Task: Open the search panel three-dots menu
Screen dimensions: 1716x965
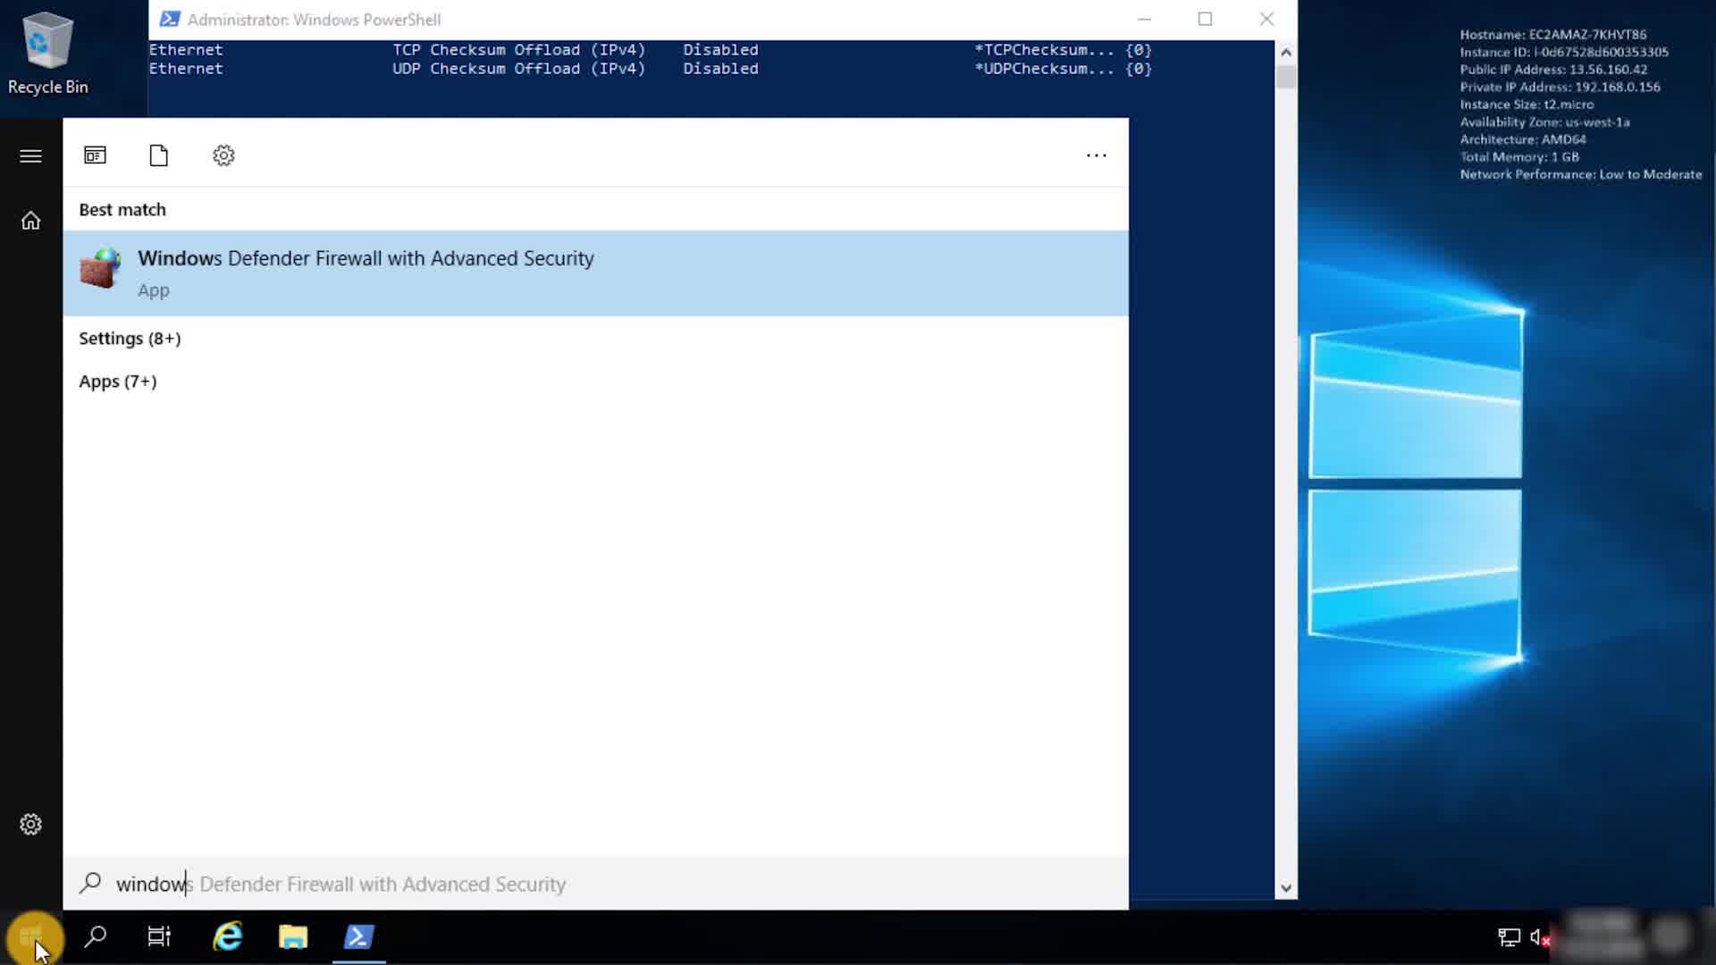Action: (x=1096, y=155)
